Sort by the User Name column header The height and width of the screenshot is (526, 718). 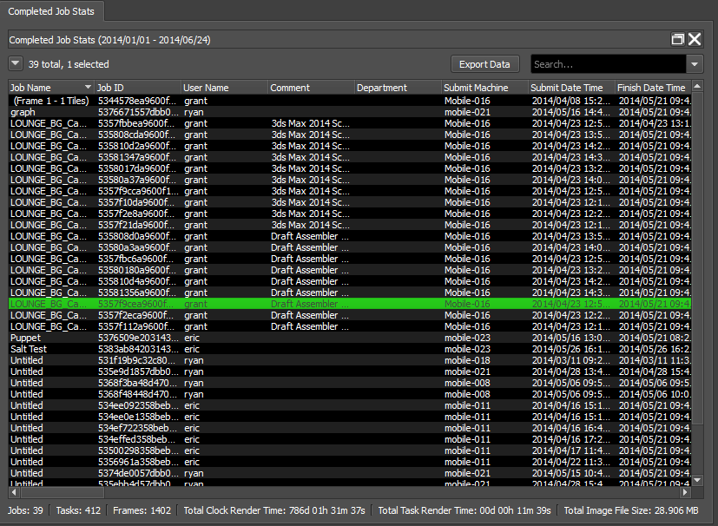223,88
